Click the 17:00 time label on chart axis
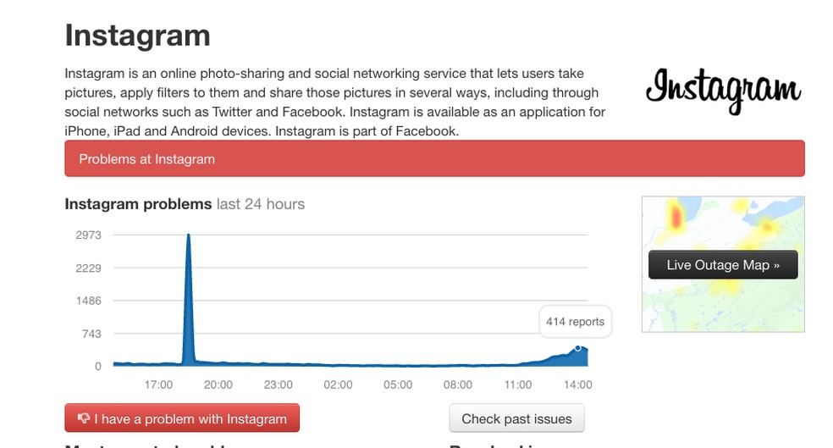Image resolution: width=833 pixels, height=448 pixels. tap(158, 384)
